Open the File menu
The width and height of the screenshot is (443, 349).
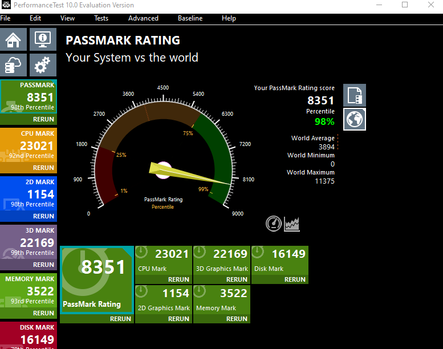coord(5,18)
